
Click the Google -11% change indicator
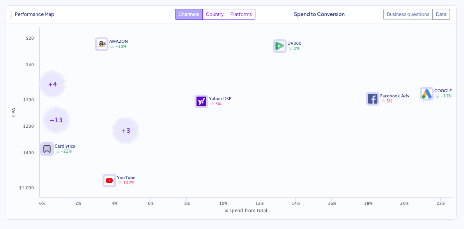(x=444, y=96)
